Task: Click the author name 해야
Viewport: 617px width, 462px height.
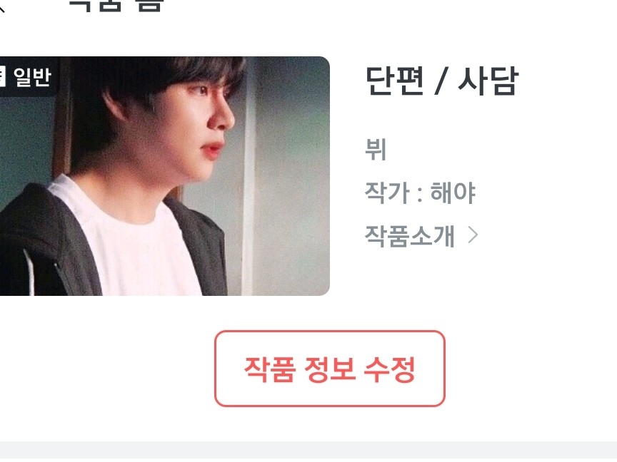Action: [x=453, y=192]
